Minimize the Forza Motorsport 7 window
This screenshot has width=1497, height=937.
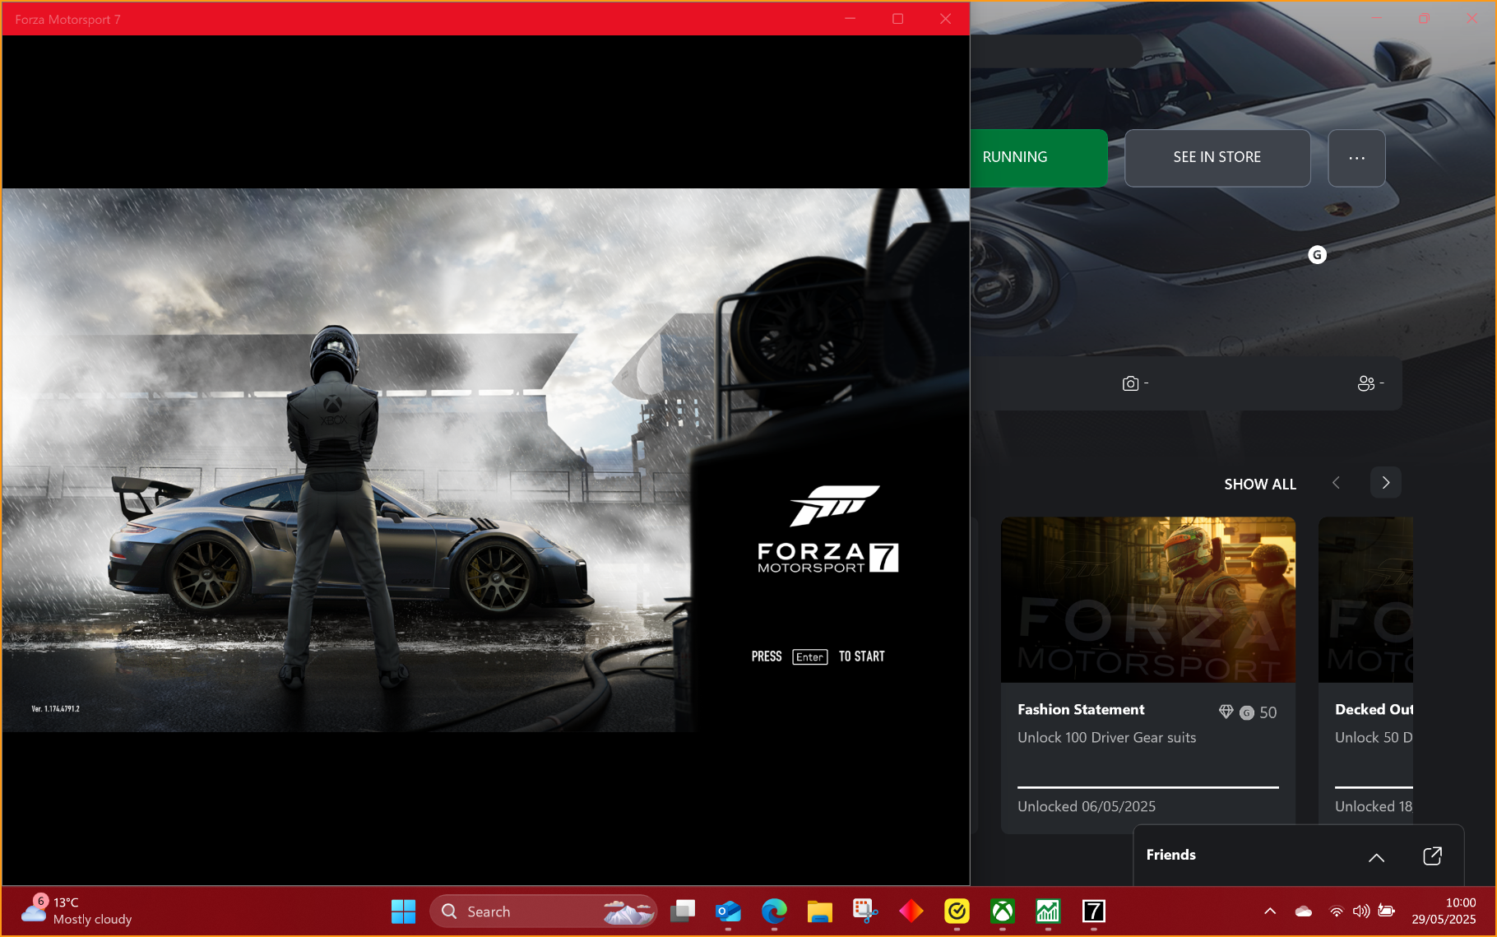coord(850,19)
